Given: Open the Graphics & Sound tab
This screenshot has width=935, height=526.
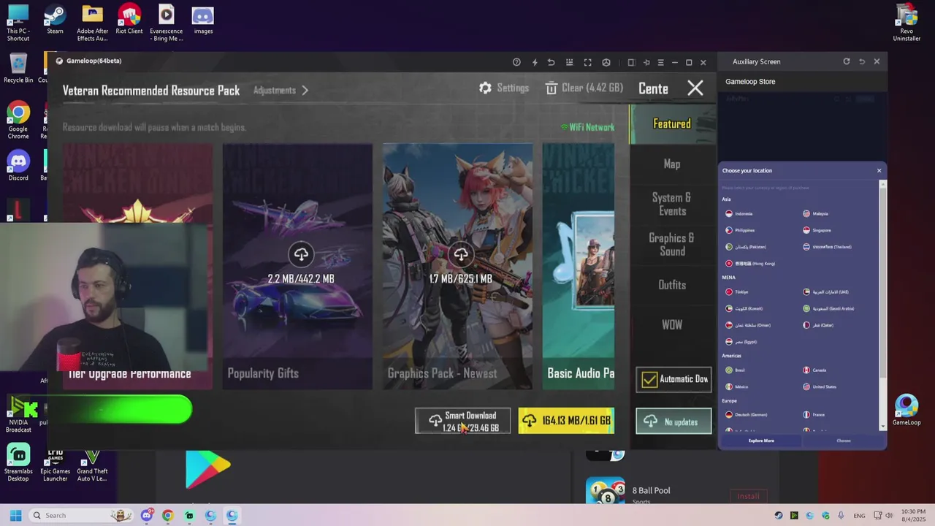Looking at the screenshot, I should (672, 245).
